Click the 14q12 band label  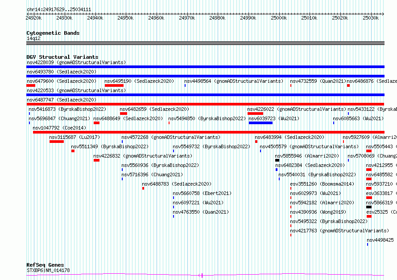pos(33,38)
